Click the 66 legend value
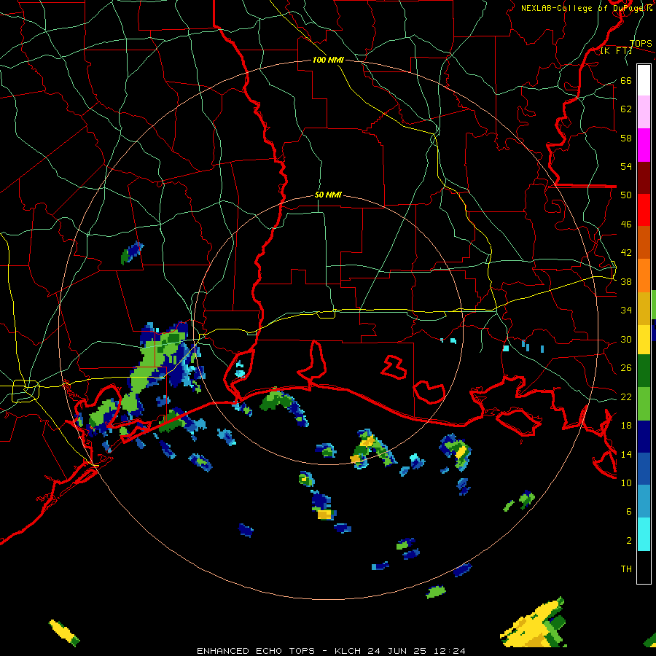The width and height of the screenshot is (656, 656). tap(626, 80)
